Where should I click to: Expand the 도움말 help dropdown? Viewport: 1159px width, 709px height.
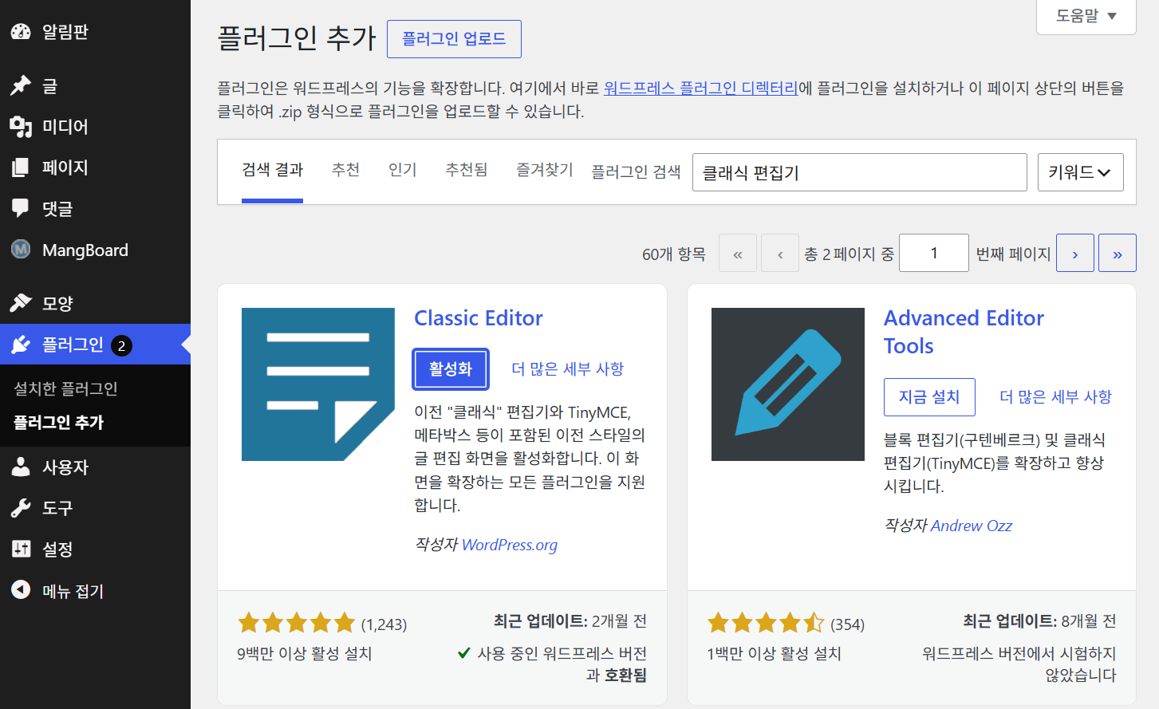(1086, 16)
